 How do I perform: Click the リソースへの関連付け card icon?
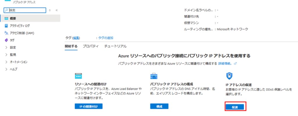78,76
